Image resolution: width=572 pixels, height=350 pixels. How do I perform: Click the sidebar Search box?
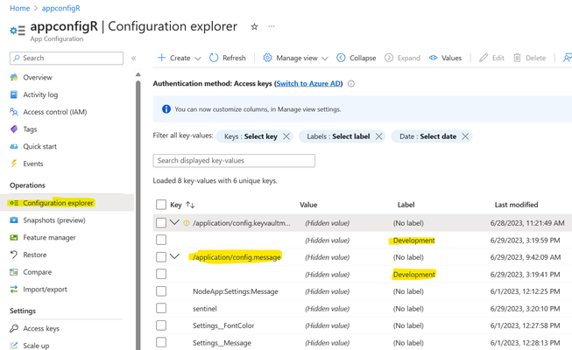67,58
